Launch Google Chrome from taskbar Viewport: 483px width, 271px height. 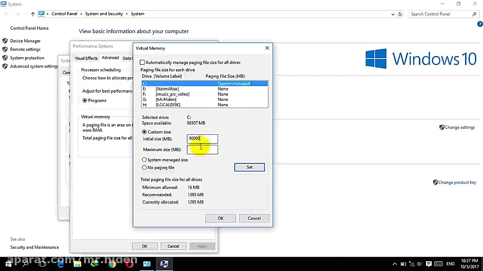[x=112, y=264]
